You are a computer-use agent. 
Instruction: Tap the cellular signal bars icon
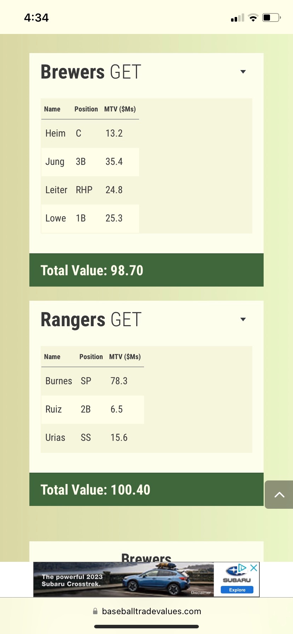point(237,18)
